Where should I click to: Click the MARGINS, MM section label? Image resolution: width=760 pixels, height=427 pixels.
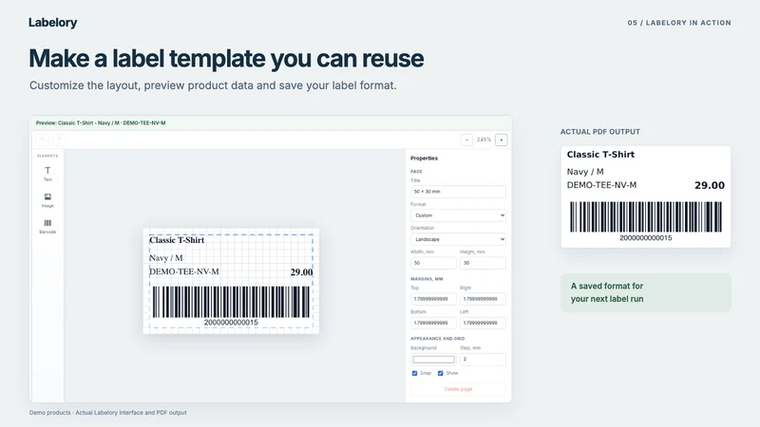point(427,279)
